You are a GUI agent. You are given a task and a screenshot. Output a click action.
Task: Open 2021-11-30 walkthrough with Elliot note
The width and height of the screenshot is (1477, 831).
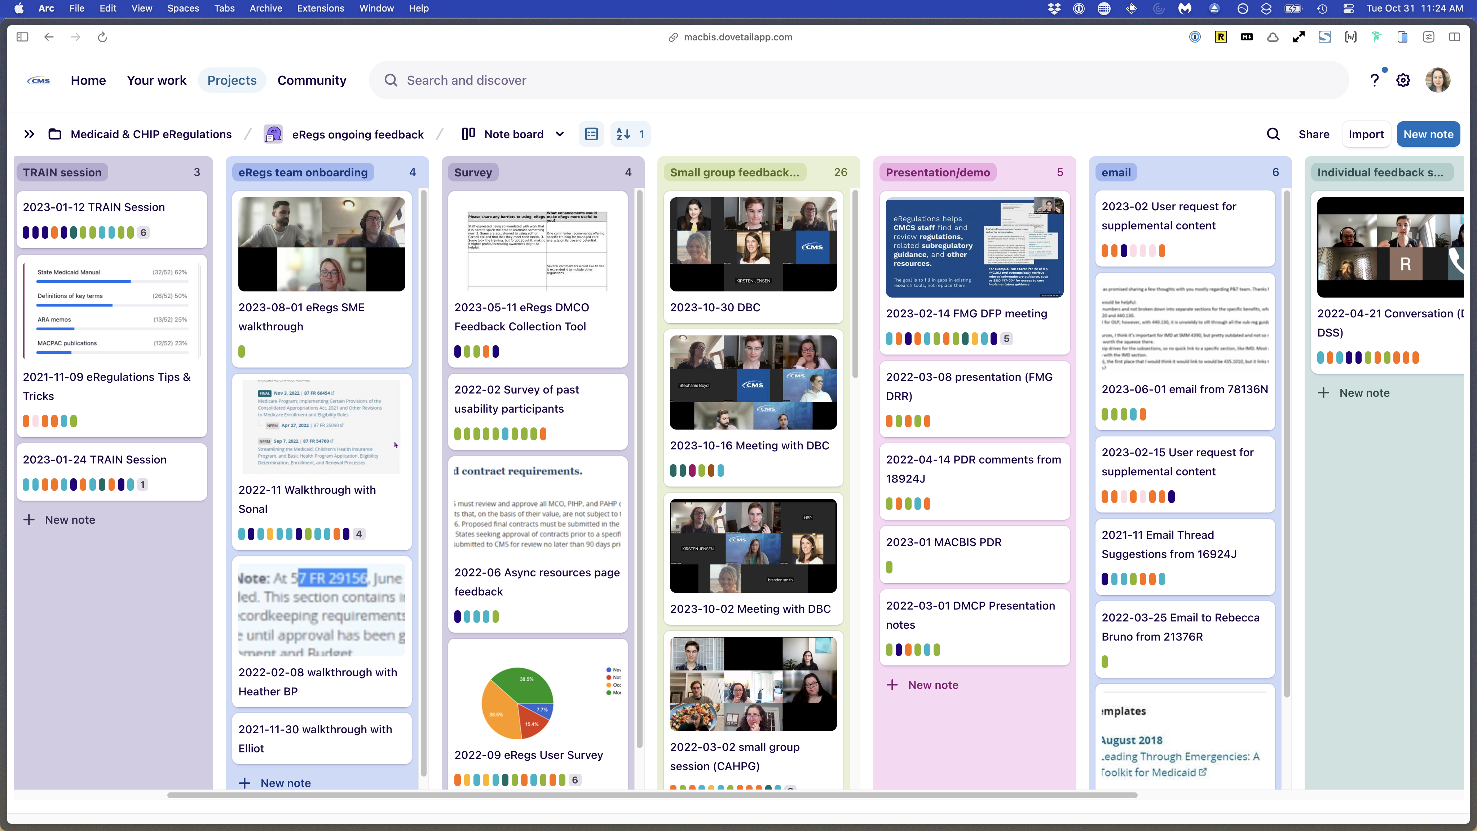click(322, 739)
